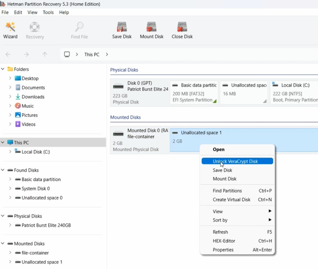
Task: Select the Desktop folder icon
Action: tap(18, 78)
